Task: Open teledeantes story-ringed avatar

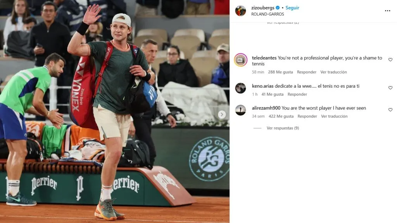Action: coord(240,60)
